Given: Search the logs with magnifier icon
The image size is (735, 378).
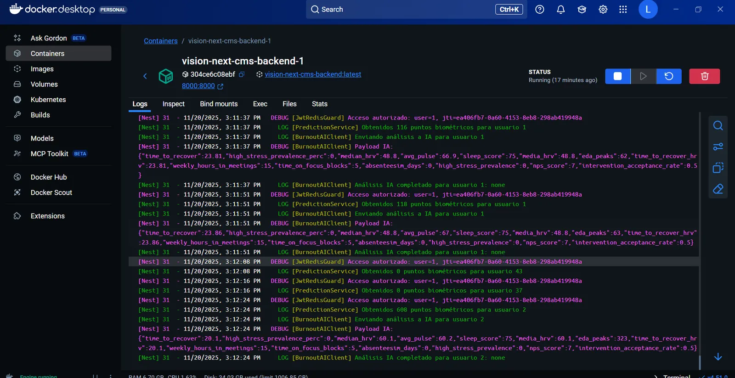Looking at the screenshot, I should tap(718, 125).
